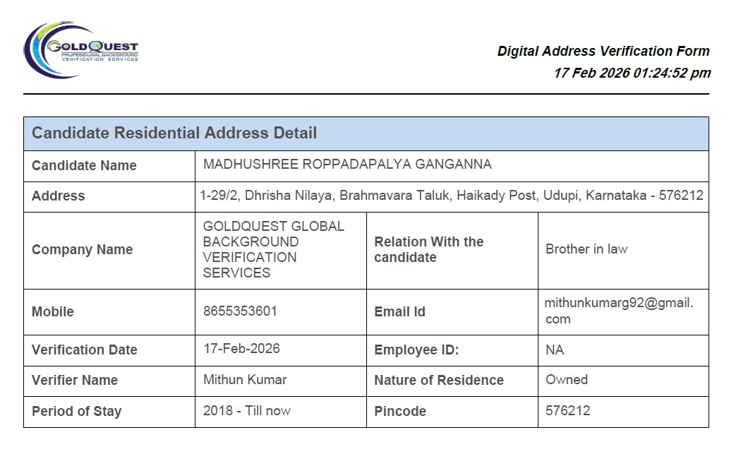729x459 pixels.
Task: Click the verification date value 17-Feb-2026
Action: (x=241, y=348)
